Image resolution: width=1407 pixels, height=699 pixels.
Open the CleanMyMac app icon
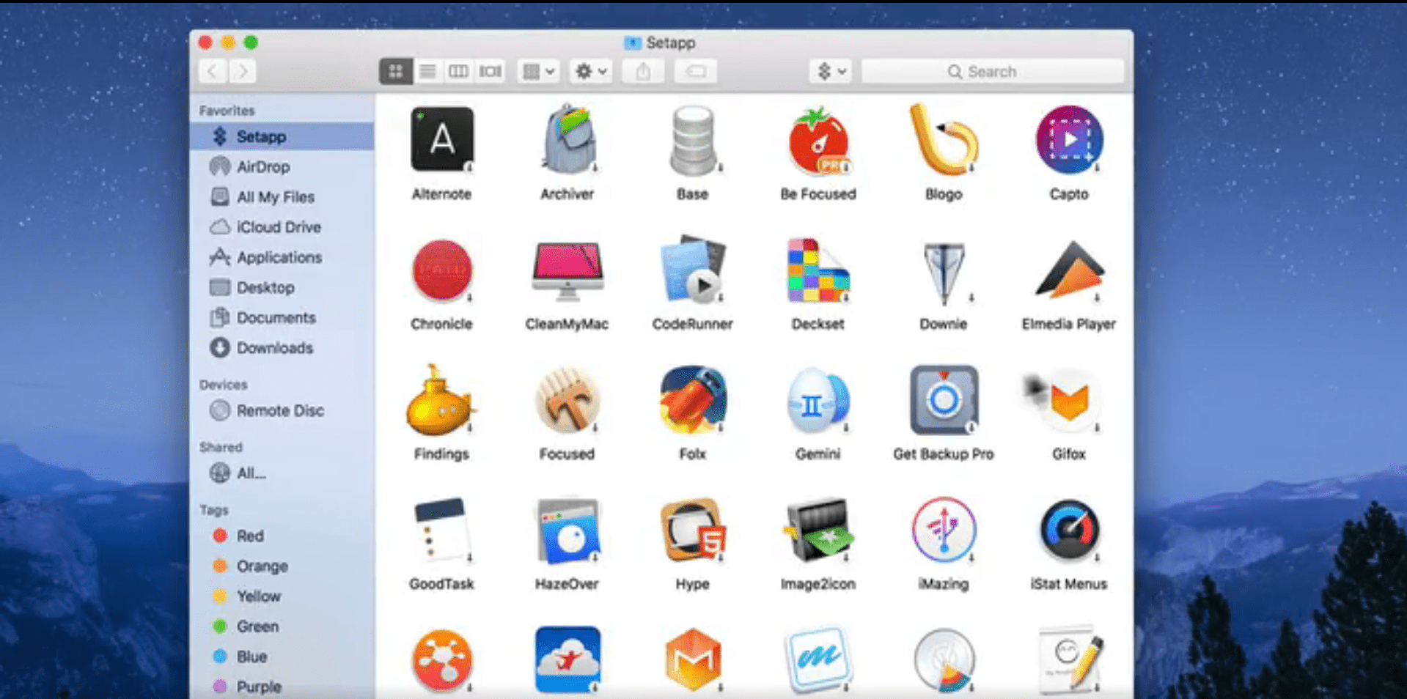(x=567, y=270)
